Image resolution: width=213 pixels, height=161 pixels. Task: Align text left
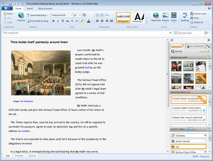(x=98, y=21)
